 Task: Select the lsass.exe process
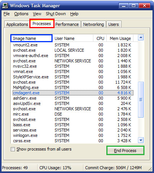[73, 125]
